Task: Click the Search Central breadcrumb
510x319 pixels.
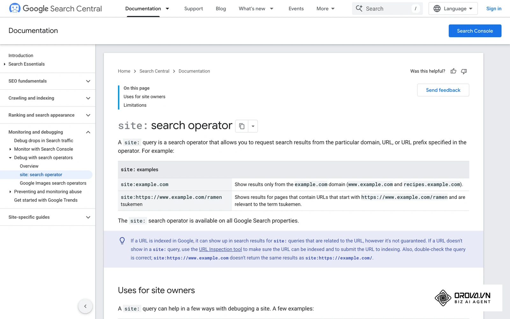Action: coord(154,71)
